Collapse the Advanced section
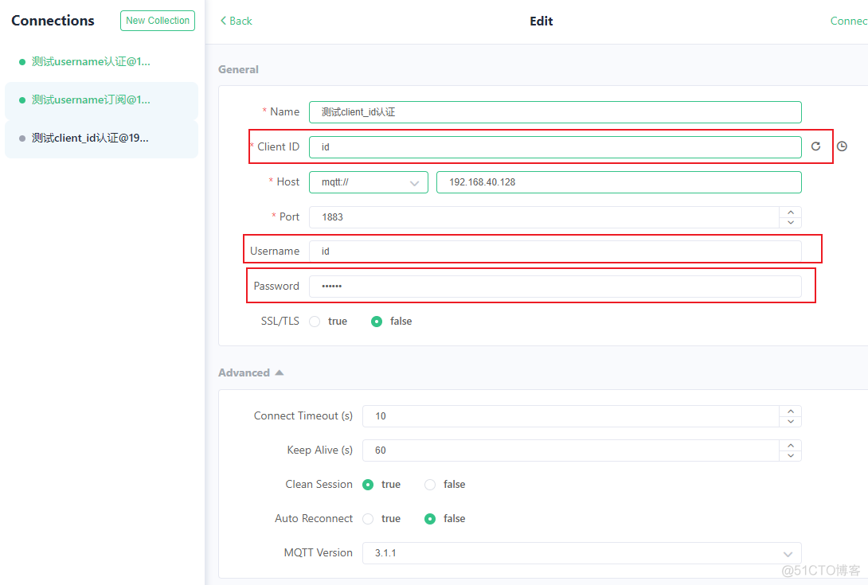Viewport: 868px width, 585px height. pos(251,372)
